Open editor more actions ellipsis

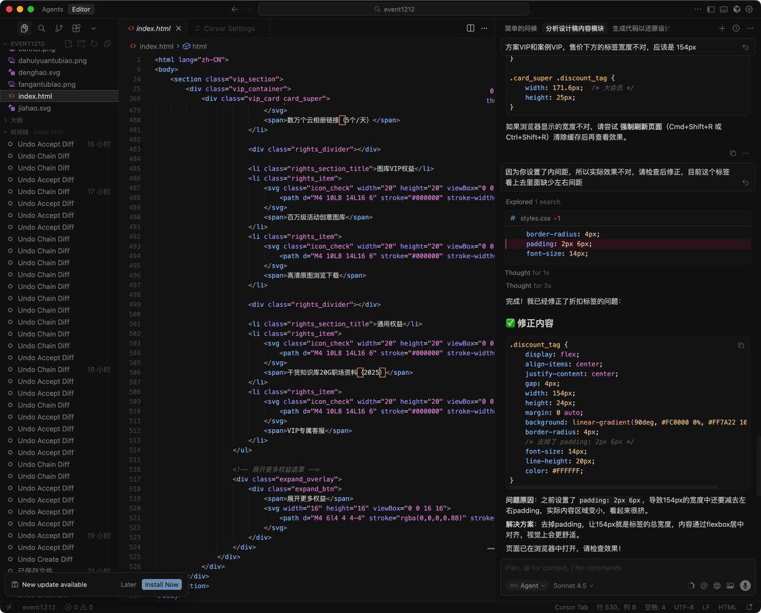point(485,29)
